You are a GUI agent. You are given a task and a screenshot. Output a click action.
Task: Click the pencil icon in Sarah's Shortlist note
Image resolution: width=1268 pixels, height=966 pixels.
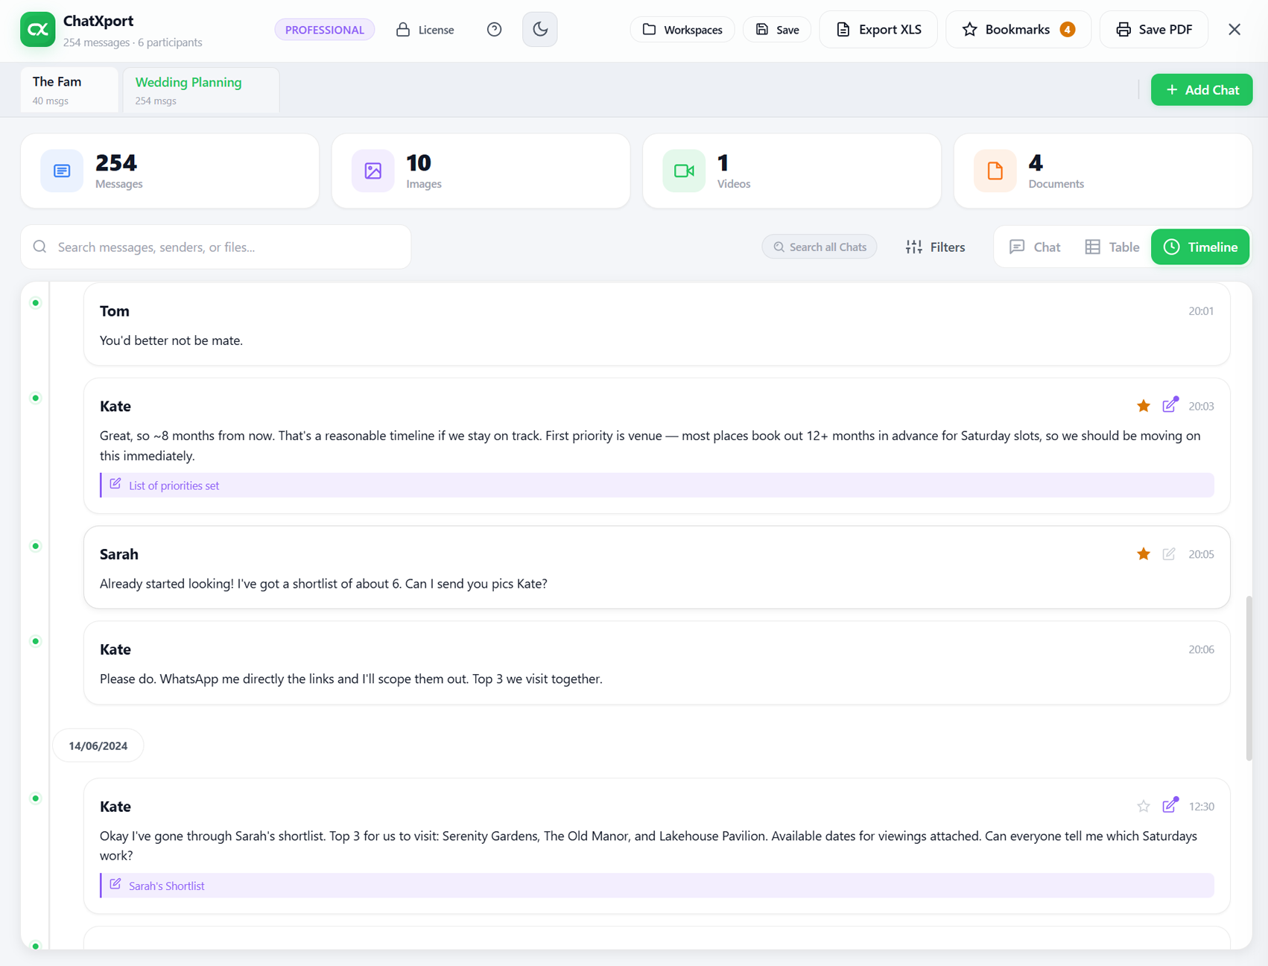(x=115, y=884)
